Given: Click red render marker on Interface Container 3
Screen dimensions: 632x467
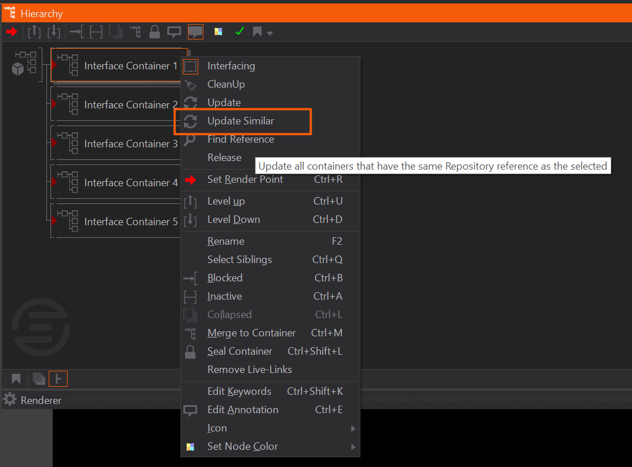Looking at the screenshot, I should (54, 143).
